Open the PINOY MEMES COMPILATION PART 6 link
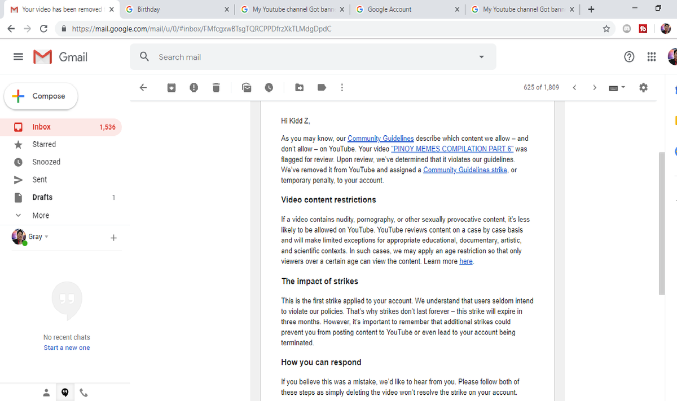This screenshot has width=677, height=401. [452, 149]
